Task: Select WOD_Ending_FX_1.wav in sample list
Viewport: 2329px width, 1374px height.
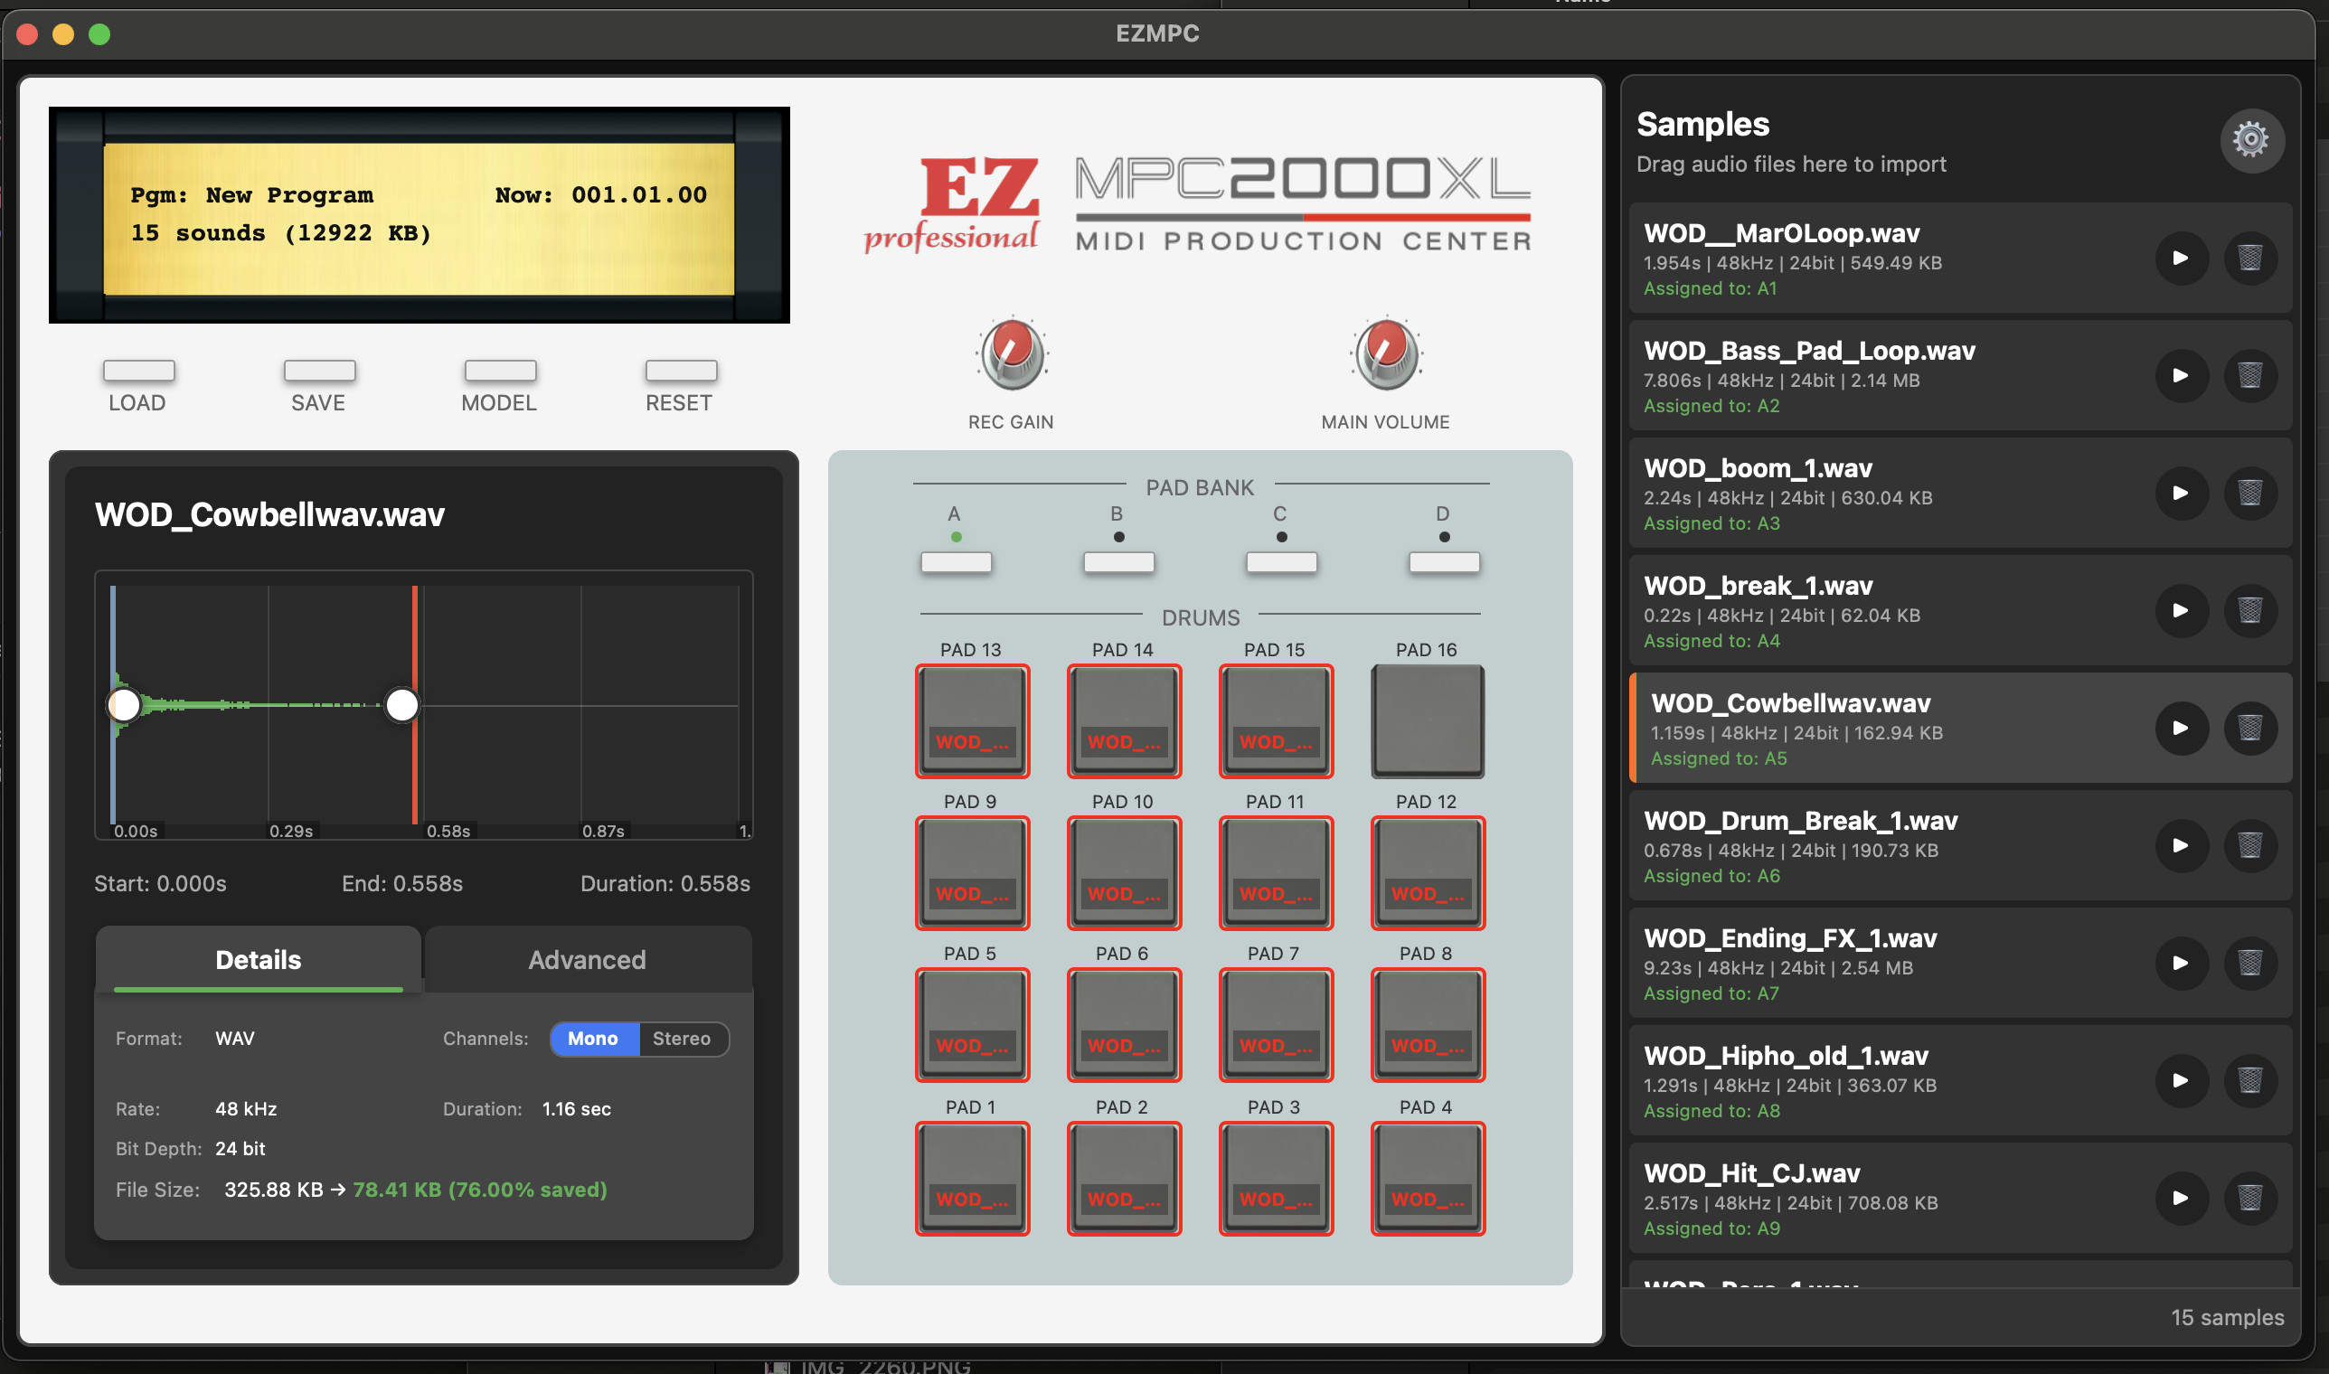Action: coord(1960,963)
